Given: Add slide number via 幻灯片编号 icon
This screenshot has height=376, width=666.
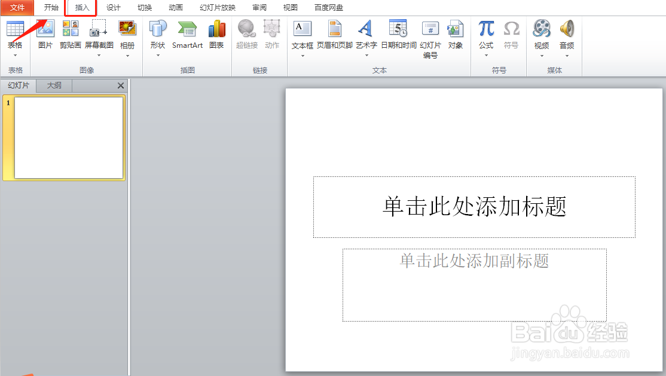Looking at the screenshot, I should [x=430, y=36].
